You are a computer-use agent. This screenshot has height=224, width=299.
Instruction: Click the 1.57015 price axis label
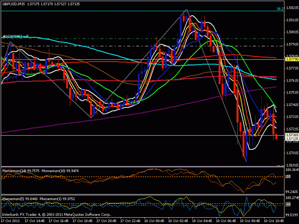tap(292, 153)
